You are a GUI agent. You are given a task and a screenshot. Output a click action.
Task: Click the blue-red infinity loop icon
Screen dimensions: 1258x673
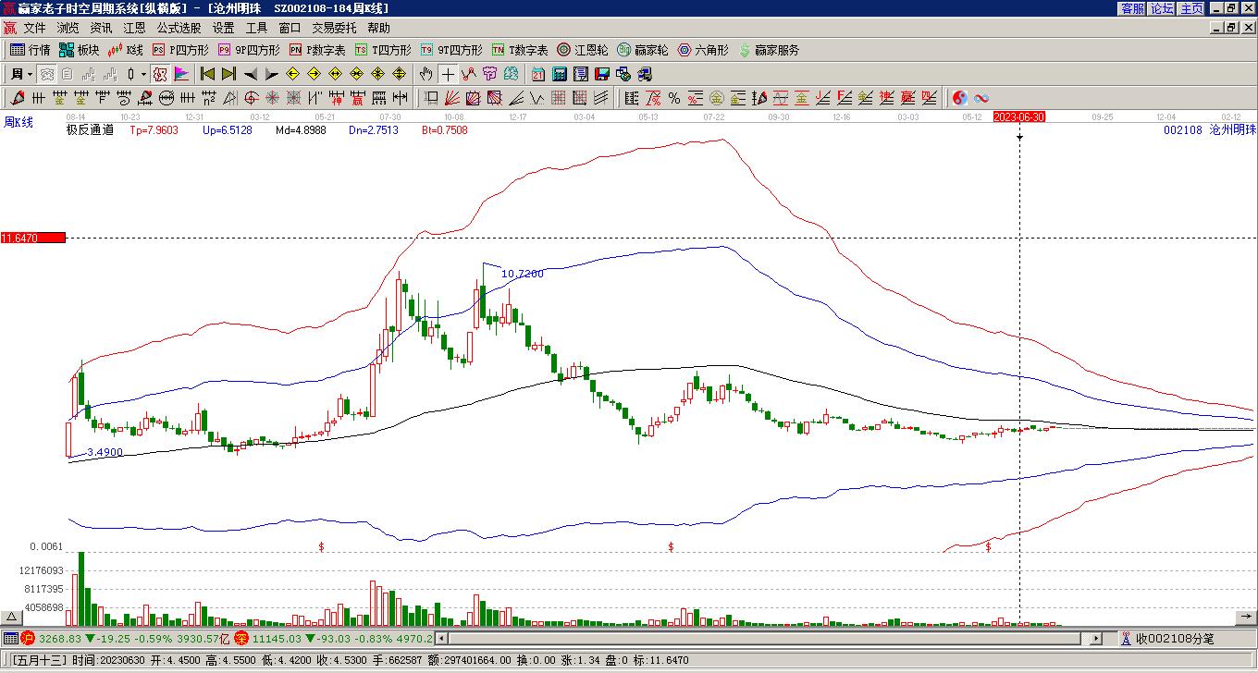[981, 98]
